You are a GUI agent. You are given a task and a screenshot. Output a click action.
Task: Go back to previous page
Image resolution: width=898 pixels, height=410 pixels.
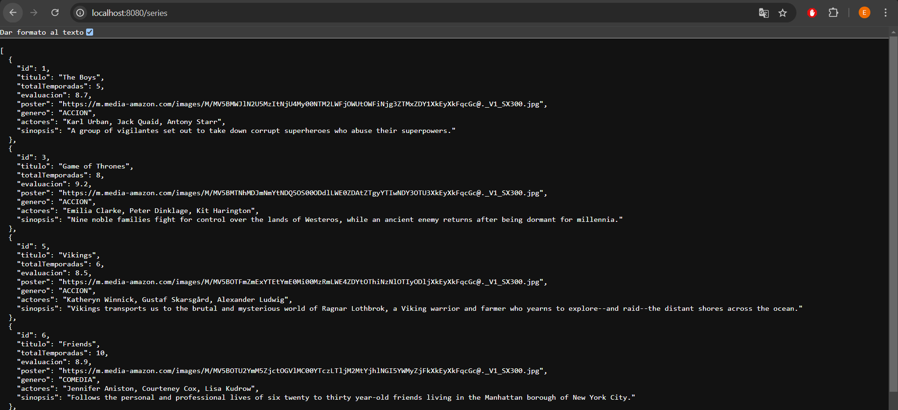point(13,13)
